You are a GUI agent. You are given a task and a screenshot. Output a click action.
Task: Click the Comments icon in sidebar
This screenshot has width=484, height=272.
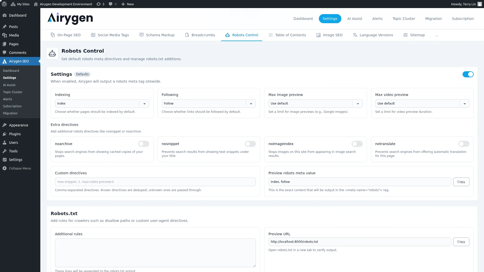pyautogui.click(x=5, y=53)
